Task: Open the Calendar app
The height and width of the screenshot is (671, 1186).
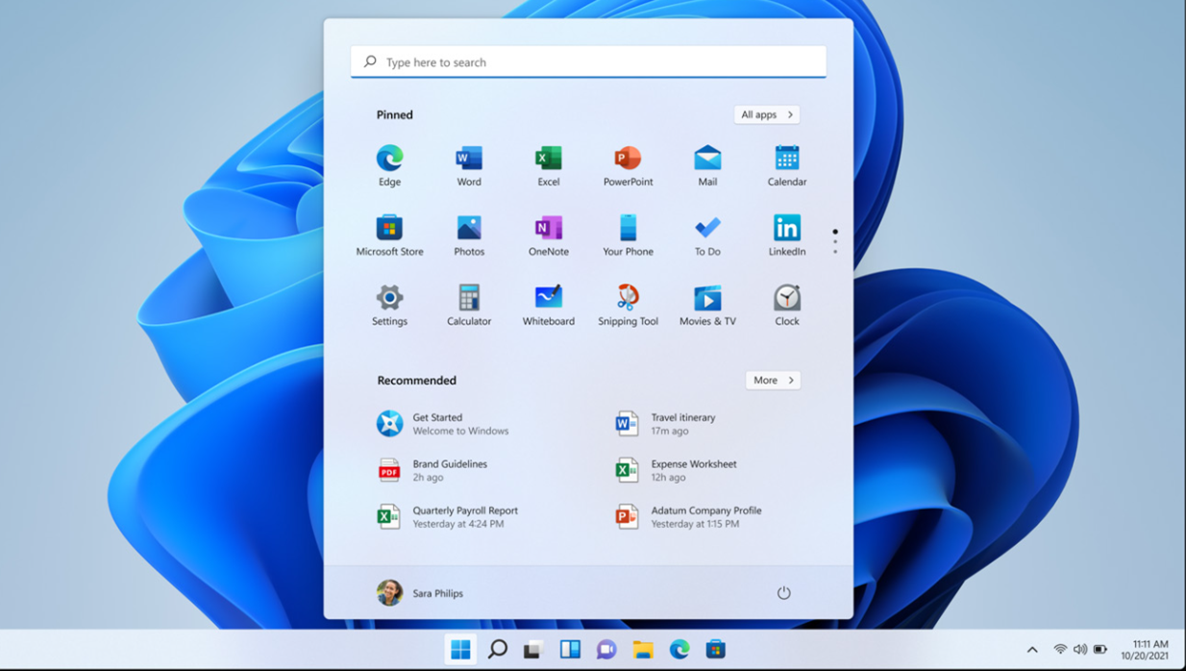Action: click(x=787, y=165)
